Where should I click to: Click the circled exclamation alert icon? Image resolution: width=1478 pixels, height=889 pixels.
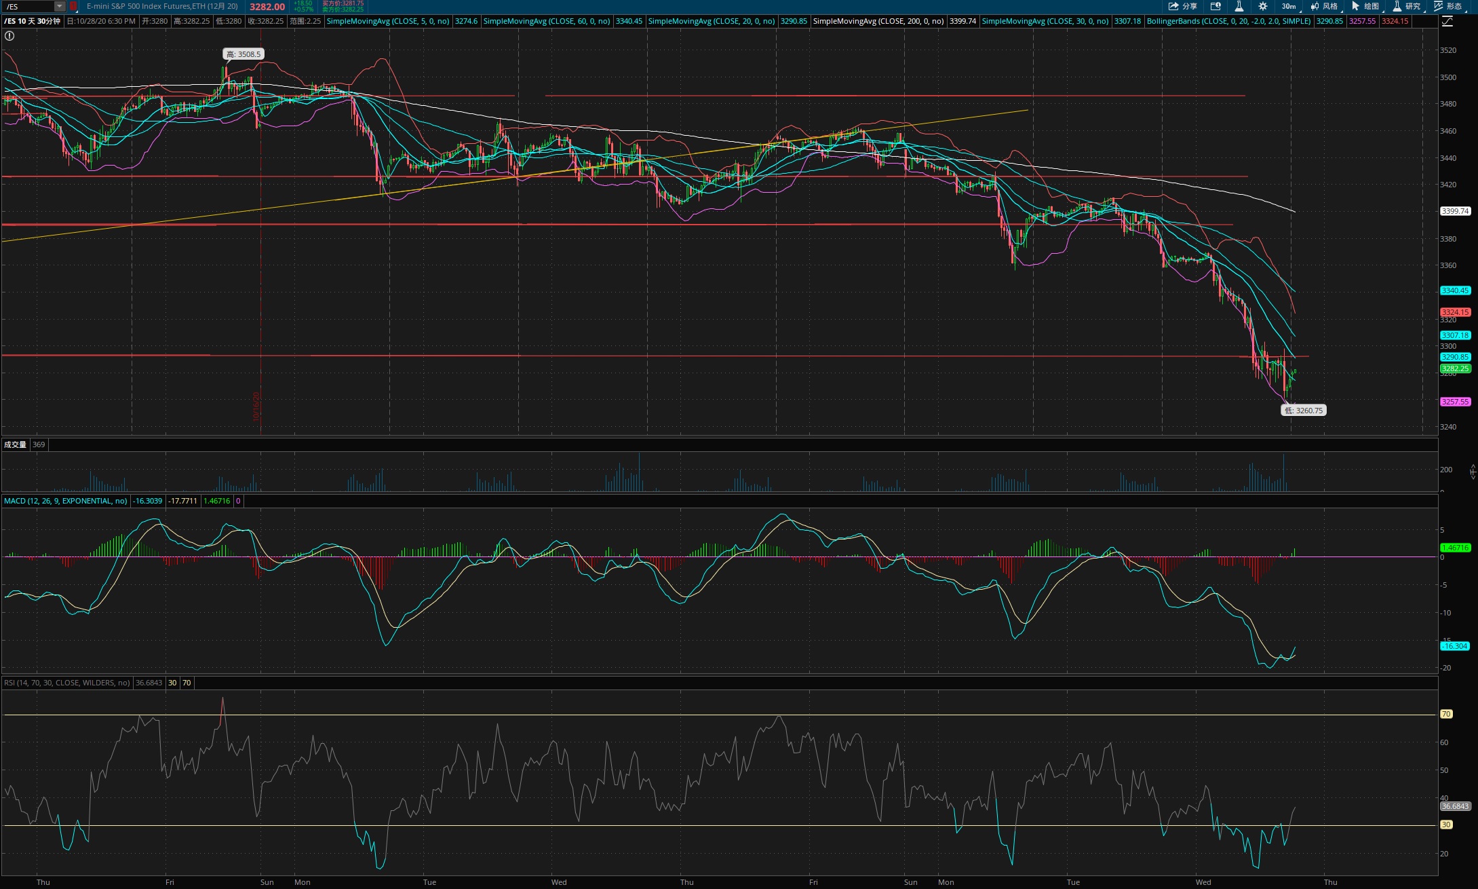9,36
